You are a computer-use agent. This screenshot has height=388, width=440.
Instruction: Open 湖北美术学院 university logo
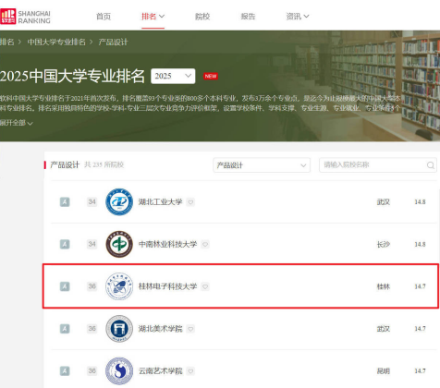tap(119, 329)
